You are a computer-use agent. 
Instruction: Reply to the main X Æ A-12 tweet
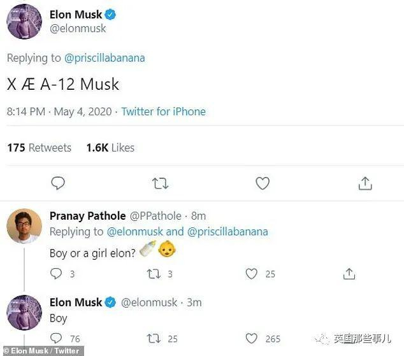58,183
